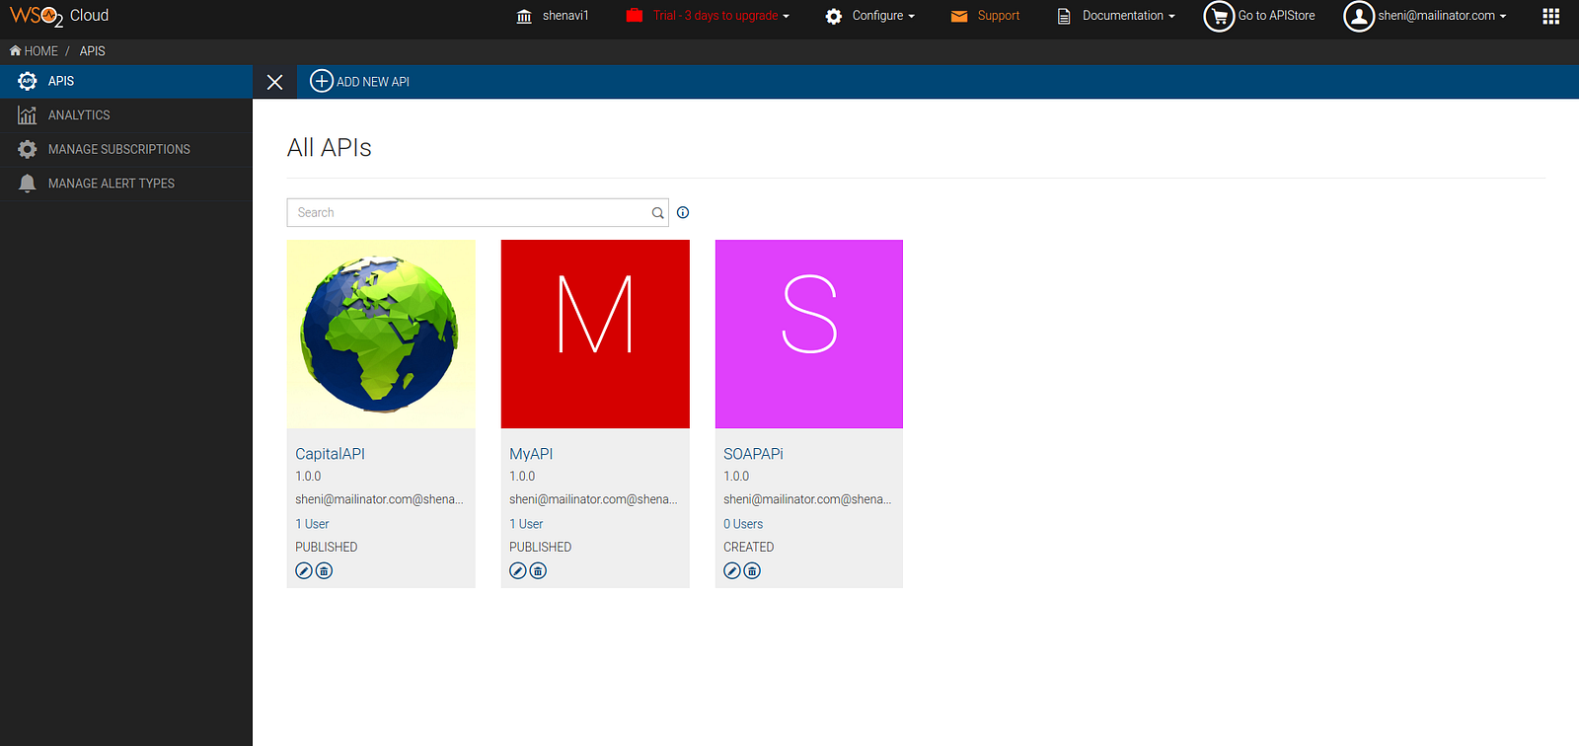Image resolution: width=1579 pixels, height=746 pixels.
Task: Open the APIs sidebar menu item
Action: pyautogui.click(x=126, y=81)
